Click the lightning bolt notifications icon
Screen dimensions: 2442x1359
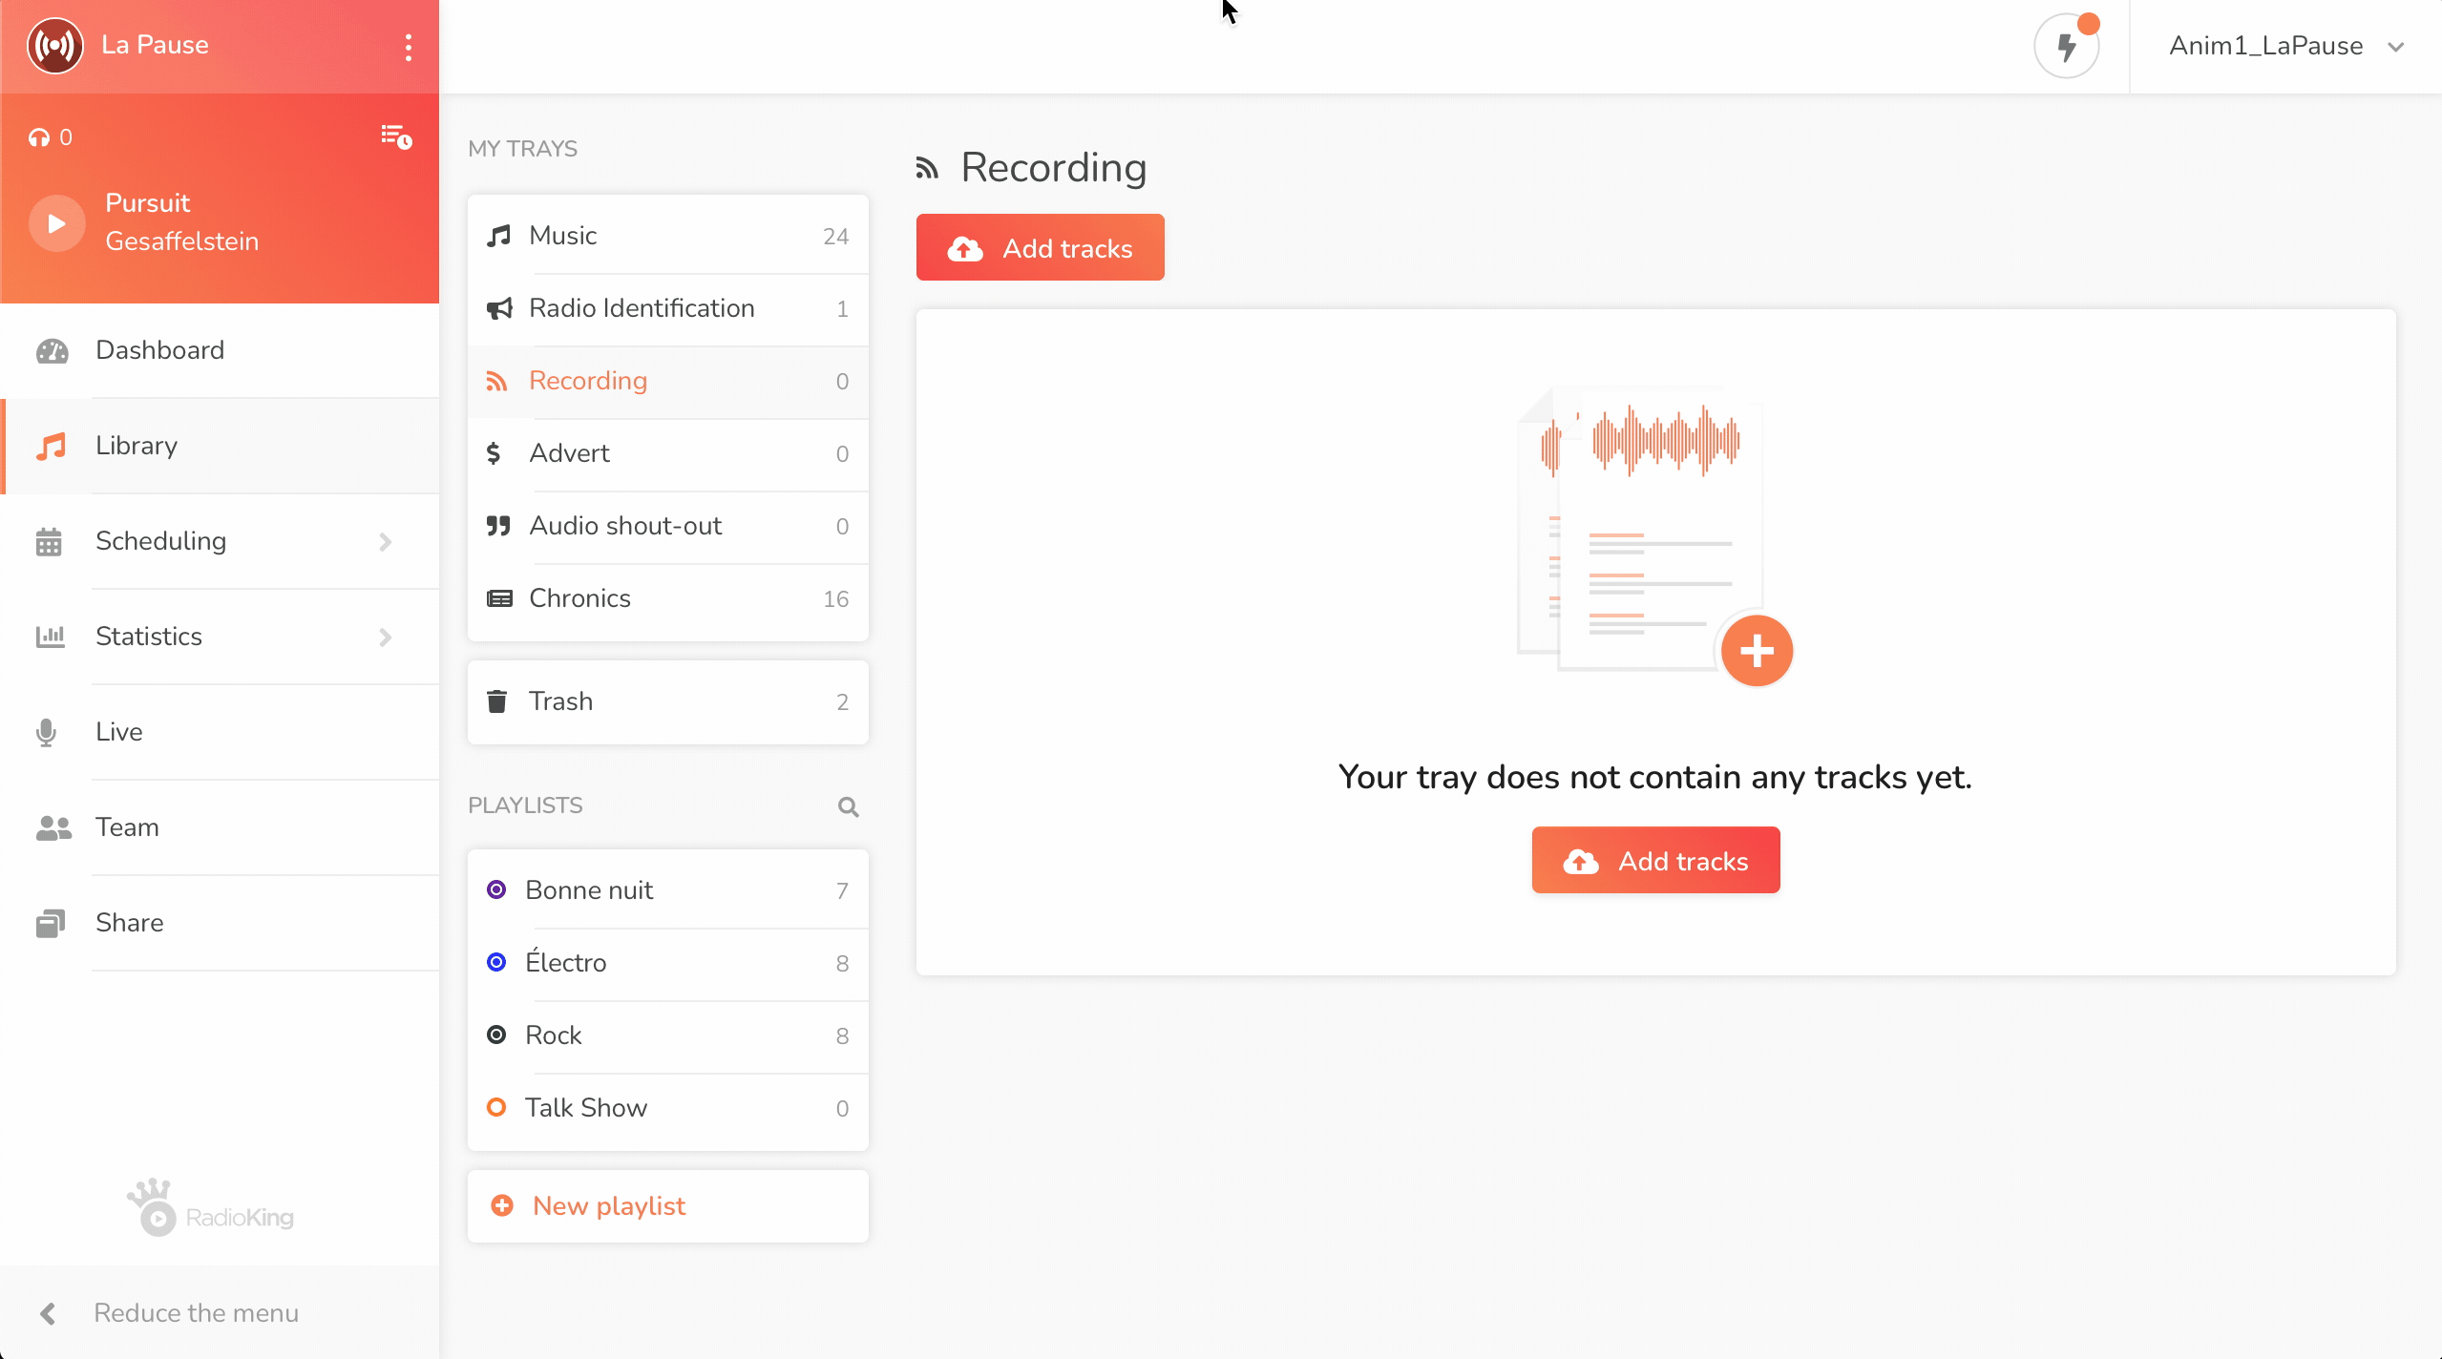(x=2067, y=46)
